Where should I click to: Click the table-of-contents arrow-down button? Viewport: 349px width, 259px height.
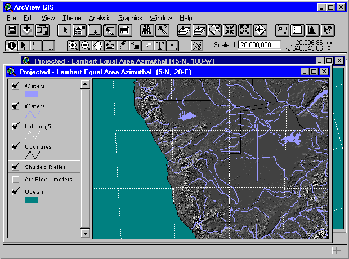pos(95,30)
